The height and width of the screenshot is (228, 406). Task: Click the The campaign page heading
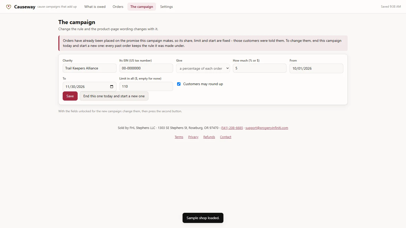tap(77, 22)
